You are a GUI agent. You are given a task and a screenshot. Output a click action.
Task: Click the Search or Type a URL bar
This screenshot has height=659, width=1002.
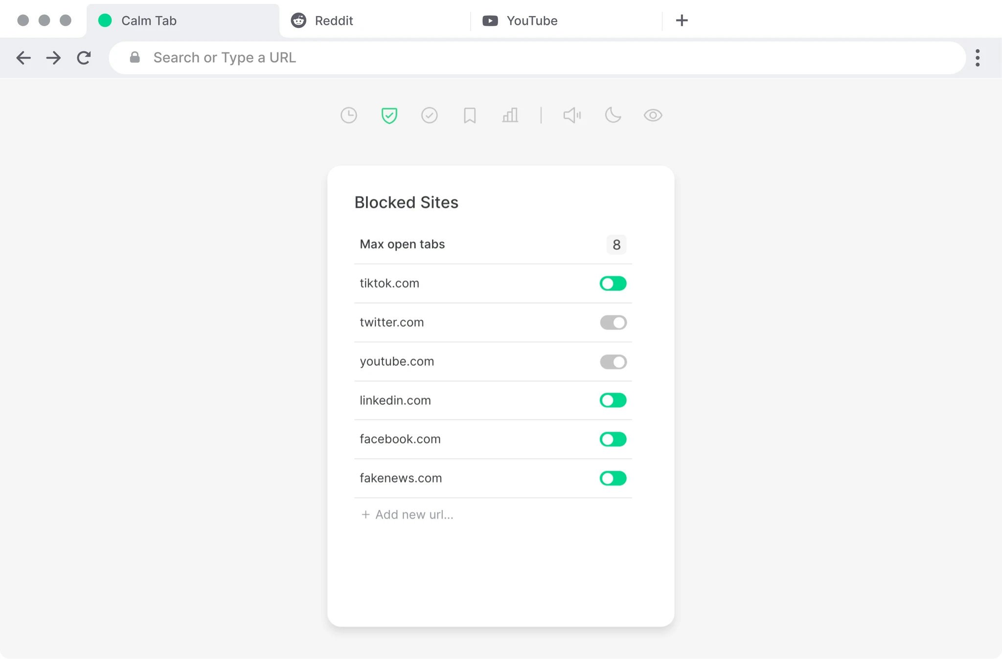537,58
